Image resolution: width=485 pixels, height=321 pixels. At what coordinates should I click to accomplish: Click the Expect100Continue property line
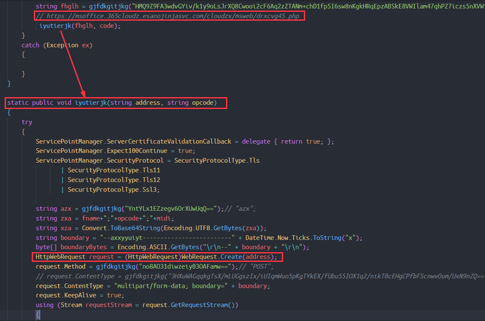click(115, 151)
